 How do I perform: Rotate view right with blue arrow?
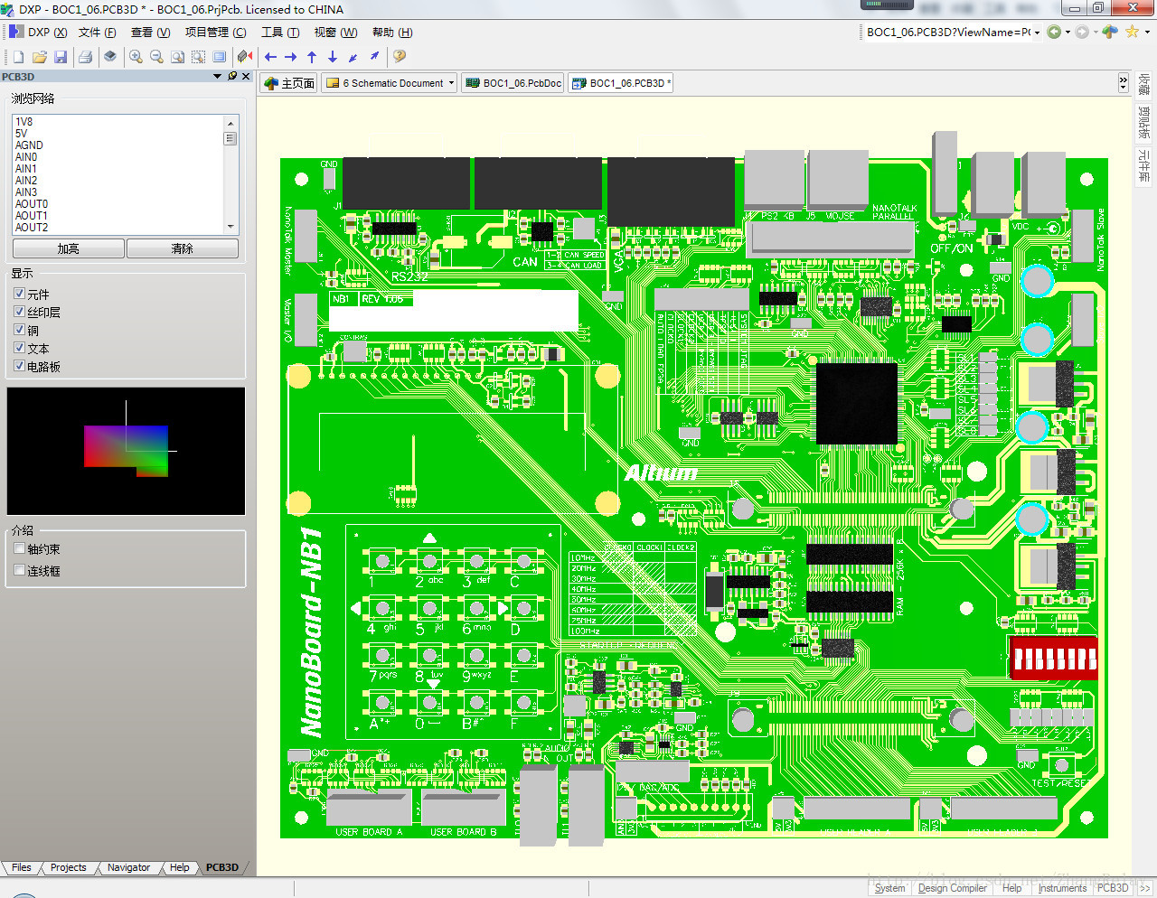291,57
